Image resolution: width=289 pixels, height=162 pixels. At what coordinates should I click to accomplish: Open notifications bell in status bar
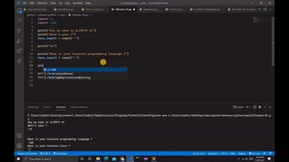point(270,153)
